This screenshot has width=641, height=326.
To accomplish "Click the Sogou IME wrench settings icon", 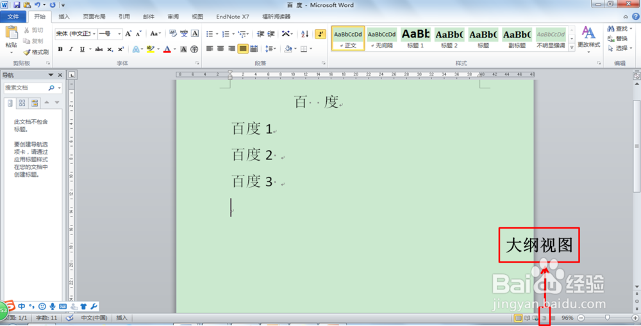I will pyautogui.click(x=94, y=306).
